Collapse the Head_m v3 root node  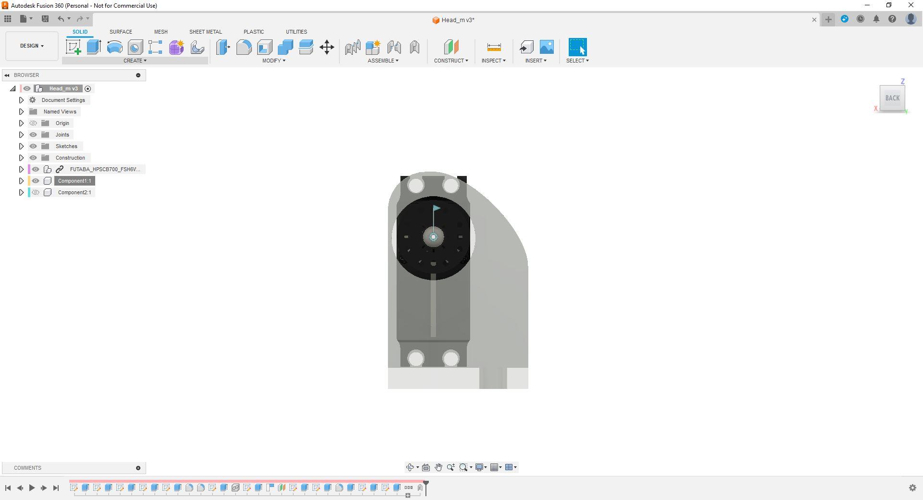pos(13,88)
